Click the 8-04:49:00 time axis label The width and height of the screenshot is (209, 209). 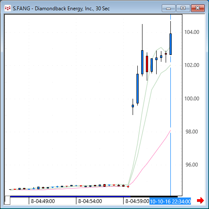click(43, 201)
